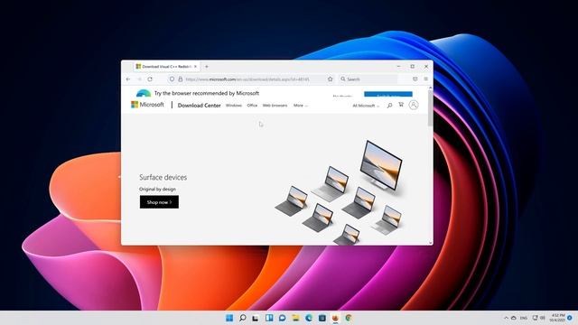
Task: Click the Firefox taskbar icon
Action: (x=335, y=318)
